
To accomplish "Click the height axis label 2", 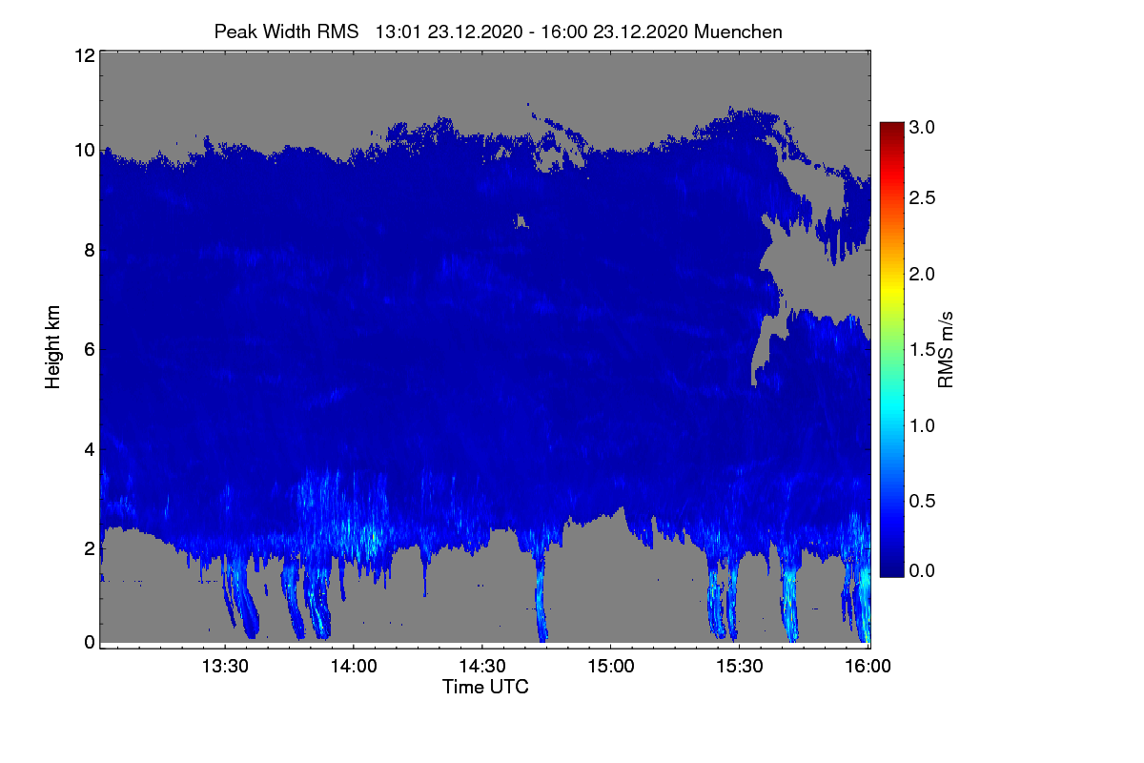I will click(x=89, y=548).
